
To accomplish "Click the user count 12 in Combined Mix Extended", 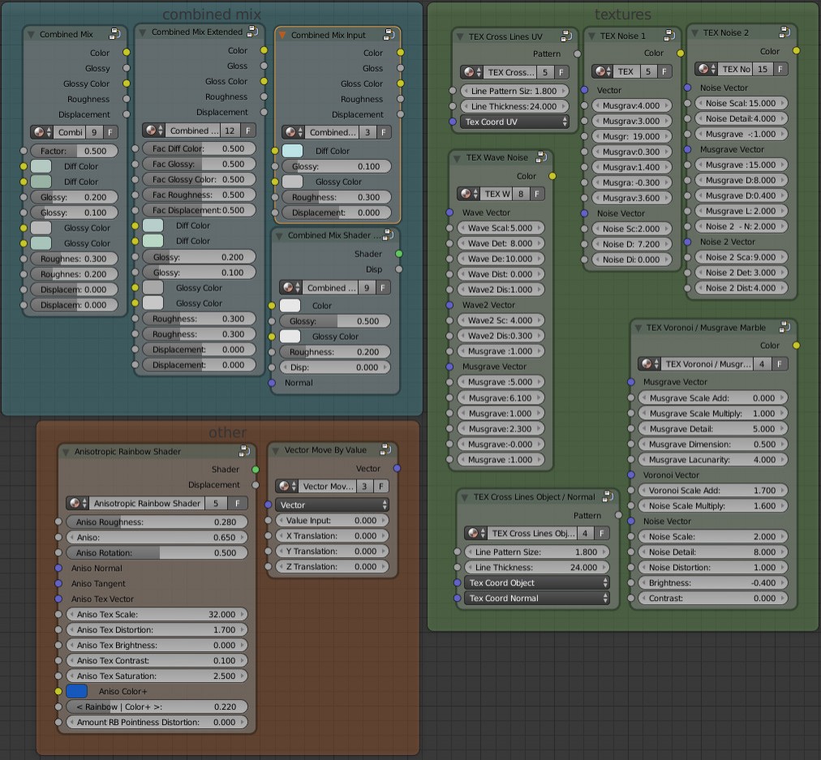I will click(231, 128).
